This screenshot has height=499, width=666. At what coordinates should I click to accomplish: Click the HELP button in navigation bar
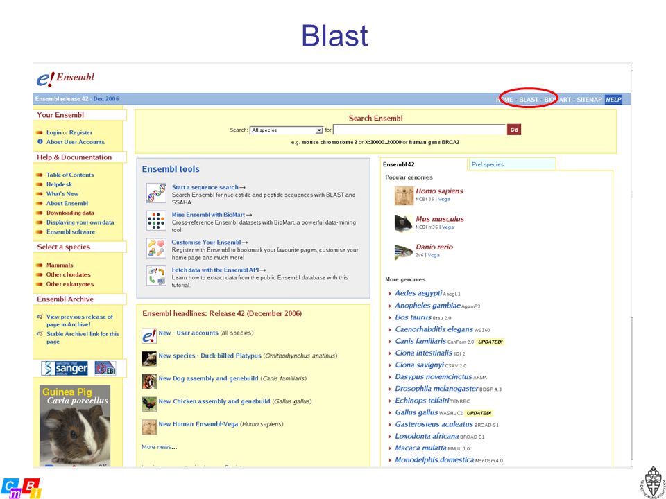pos(613,100)
